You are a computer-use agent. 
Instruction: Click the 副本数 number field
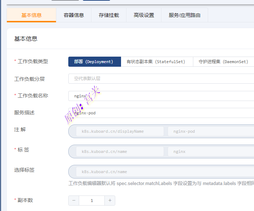(92, 201)
